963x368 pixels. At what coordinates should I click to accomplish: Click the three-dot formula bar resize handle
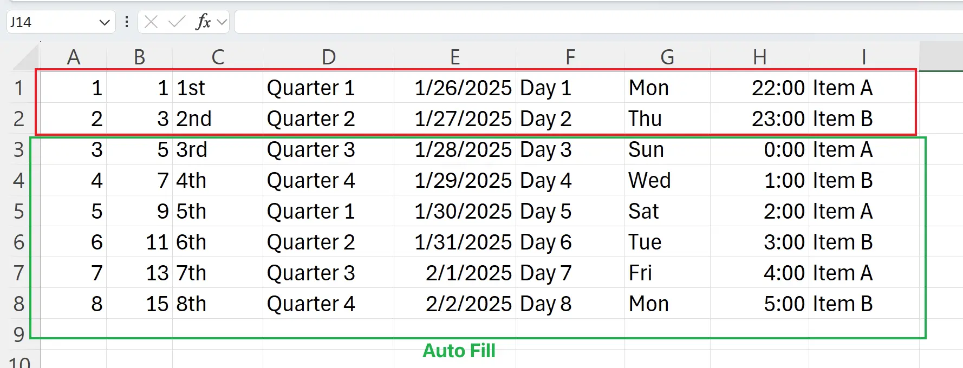click(x=127, y=22)
